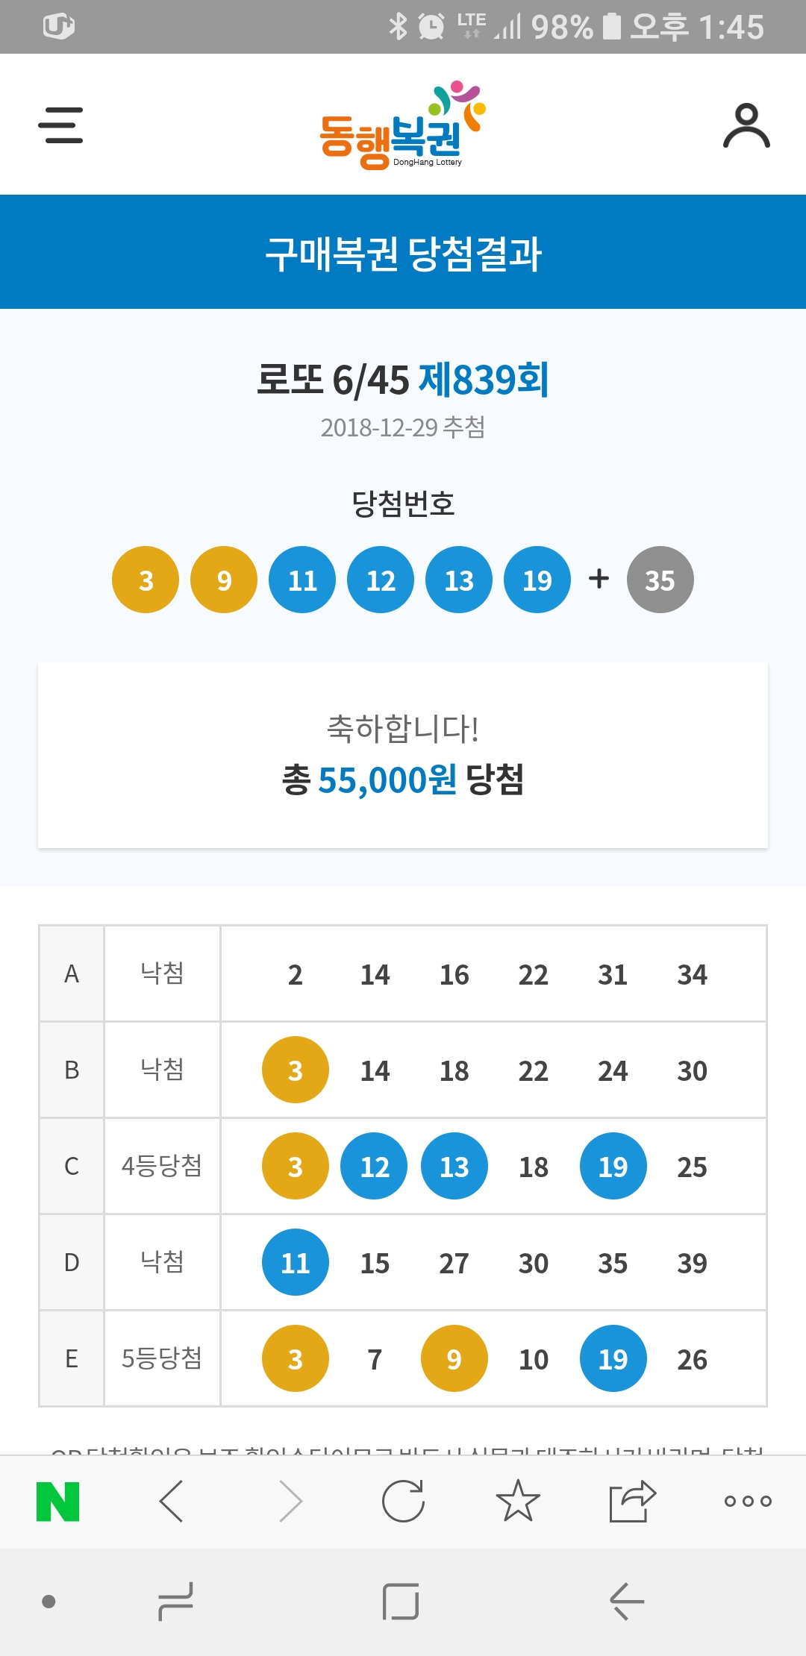This screenshot has height=1656, width=806.
Task: Select the 5등당첨 result in row E
Action: click(x=162, y=1358)
